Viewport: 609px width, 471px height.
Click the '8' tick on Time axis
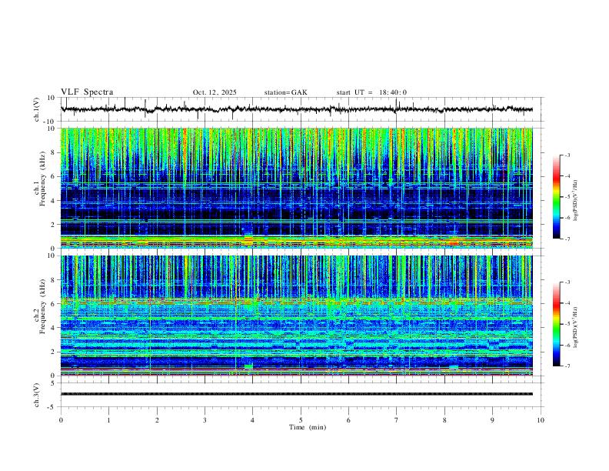click(x=444, y=420)
